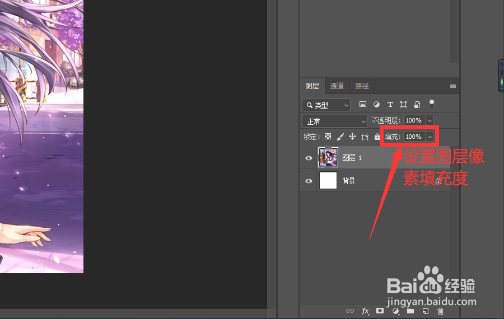Click the 填充 100% value field
The width and height of the screenshot is (504, 319).
coord(414,137)
